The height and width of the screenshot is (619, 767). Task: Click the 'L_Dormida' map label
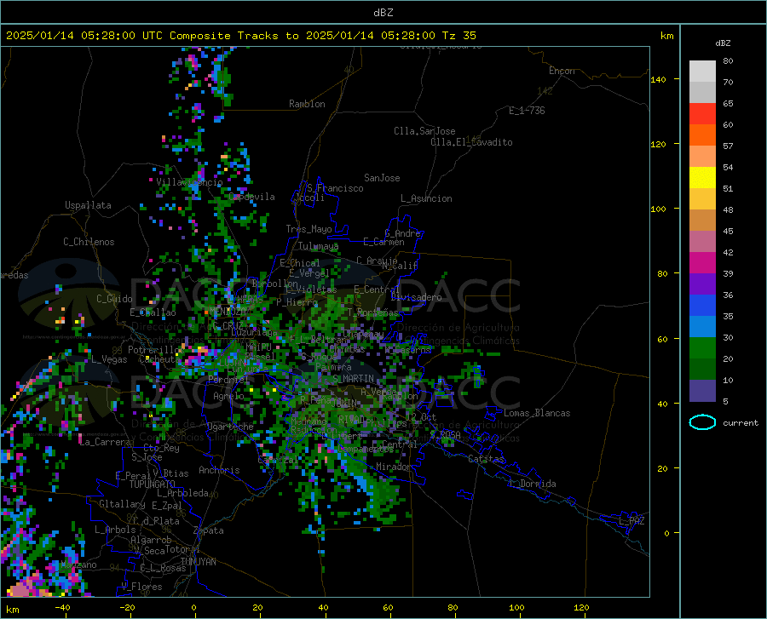pyautogui.click(x=532, y=484)
